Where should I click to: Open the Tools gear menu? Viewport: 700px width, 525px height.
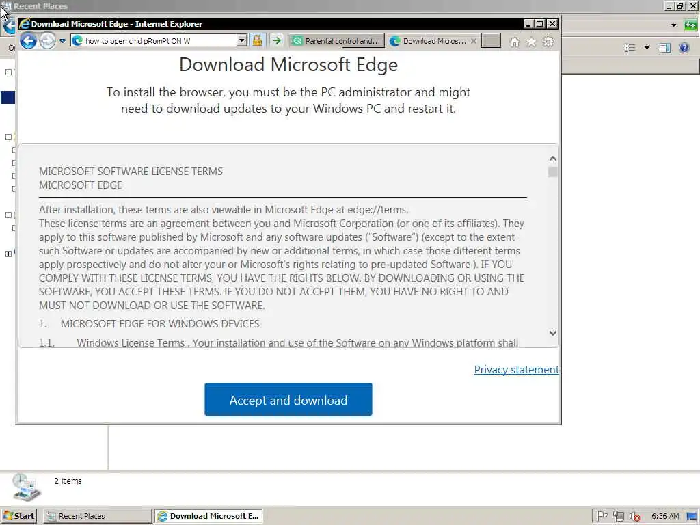[x=548, y=42]
